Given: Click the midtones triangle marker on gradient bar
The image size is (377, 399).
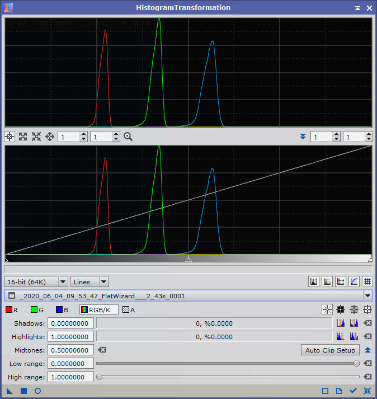Looking at the screenshot, I should point(189,259).
